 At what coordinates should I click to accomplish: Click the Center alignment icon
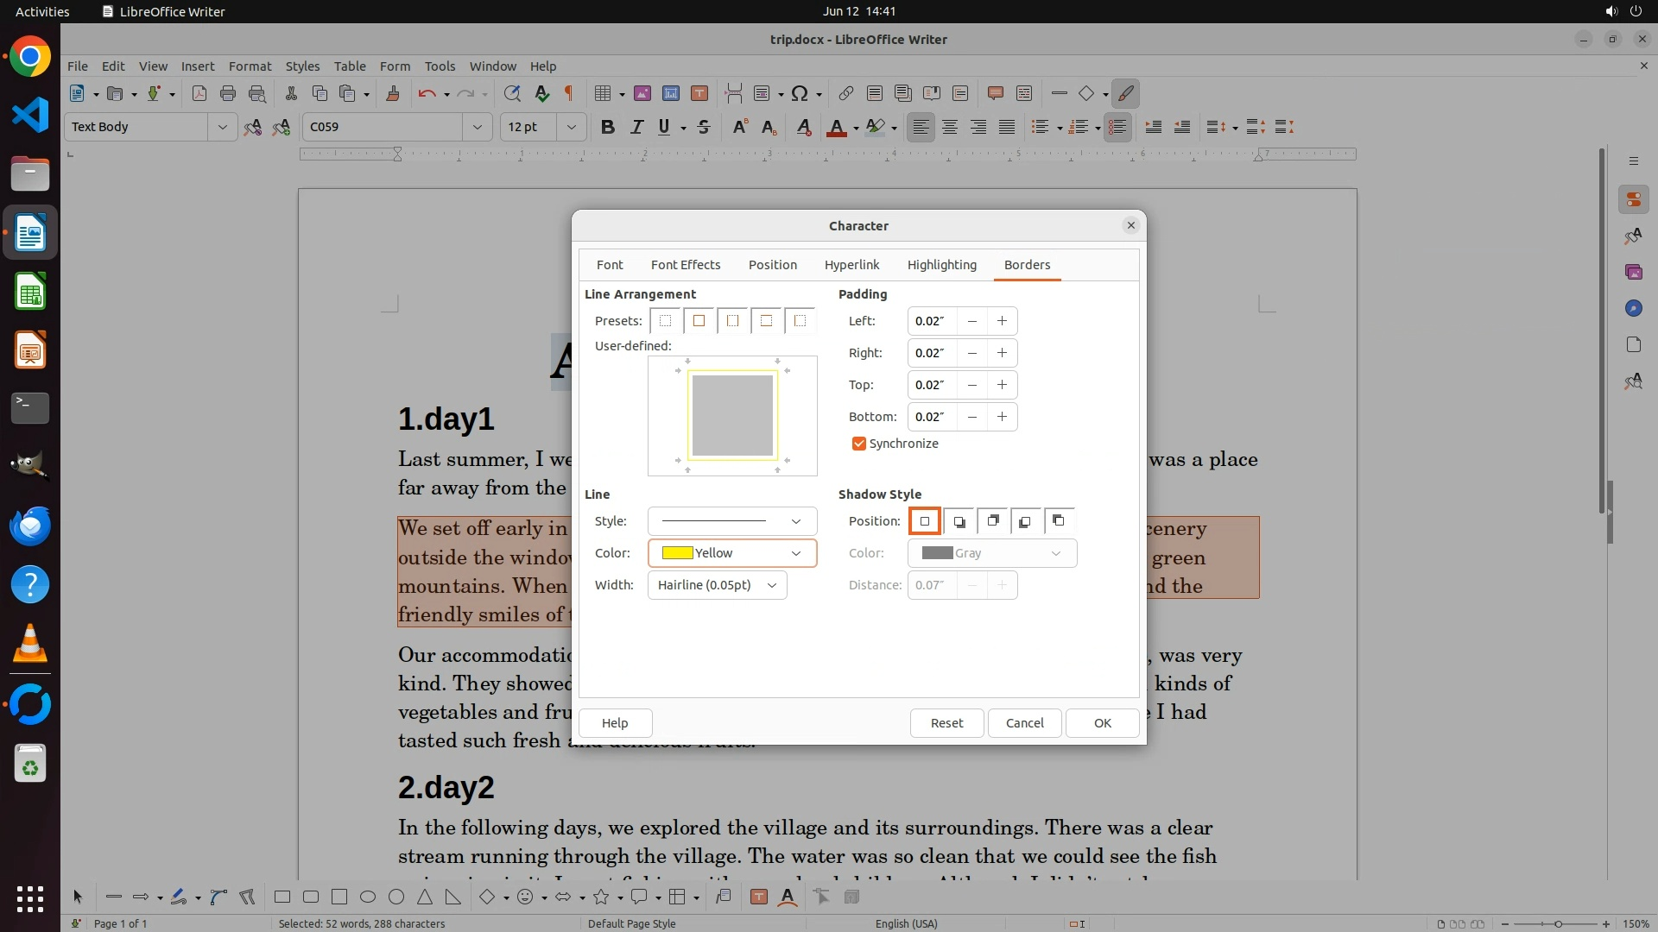950,127
